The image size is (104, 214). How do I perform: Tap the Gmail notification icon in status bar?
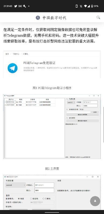20,6
